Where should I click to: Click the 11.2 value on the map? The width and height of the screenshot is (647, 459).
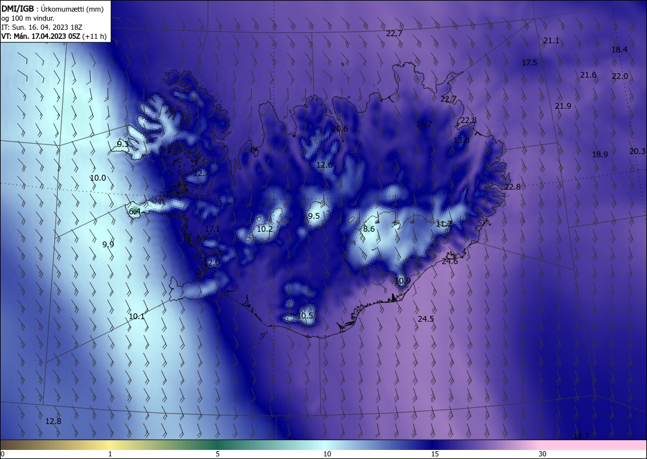(444, 224)
